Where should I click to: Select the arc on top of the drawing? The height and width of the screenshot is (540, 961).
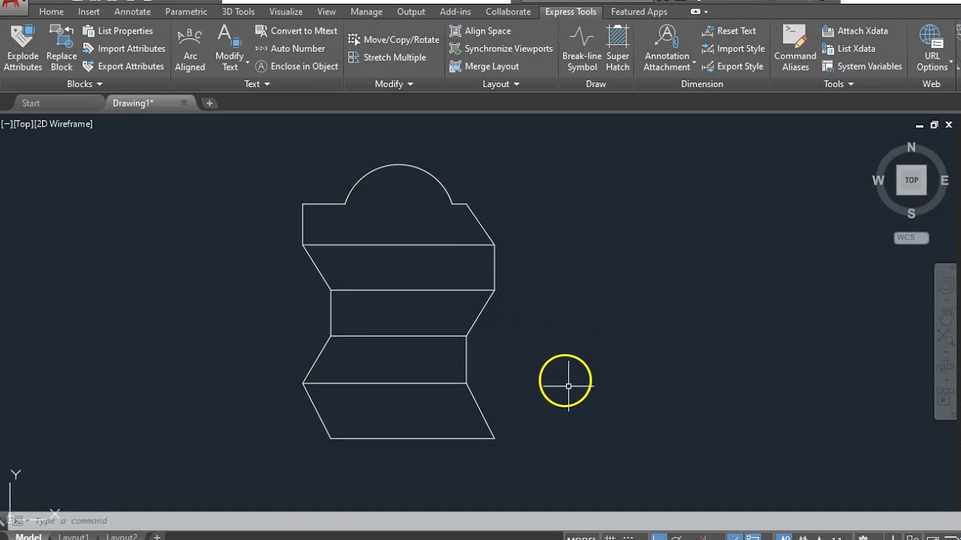tap(399, 165)
